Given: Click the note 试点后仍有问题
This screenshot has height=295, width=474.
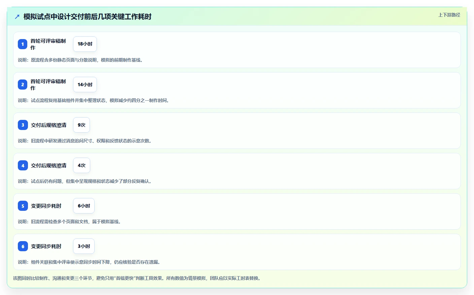Looking at the screenshot, I should (x=85, y=181).
